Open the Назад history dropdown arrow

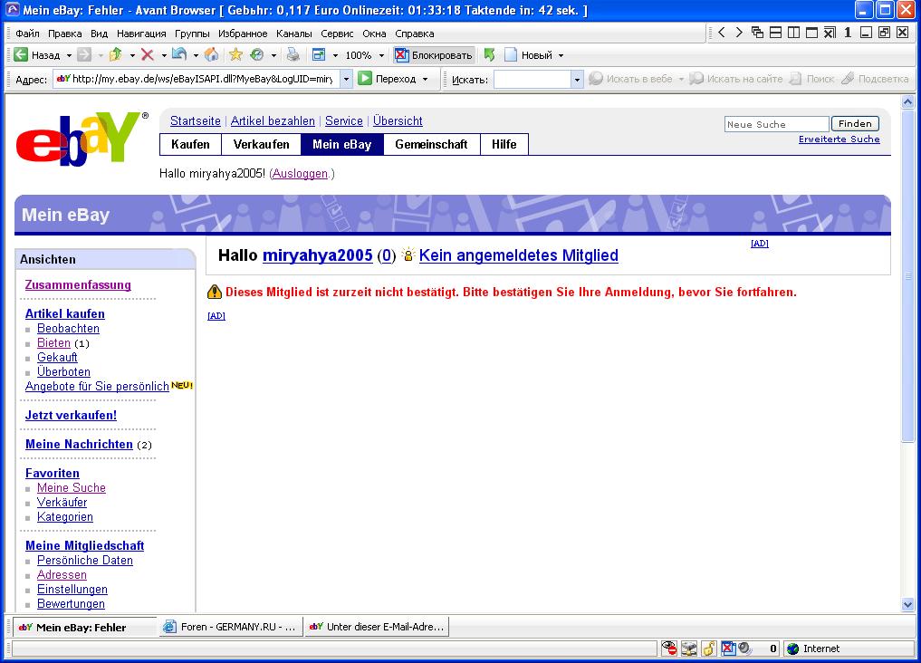pos(69,55)
